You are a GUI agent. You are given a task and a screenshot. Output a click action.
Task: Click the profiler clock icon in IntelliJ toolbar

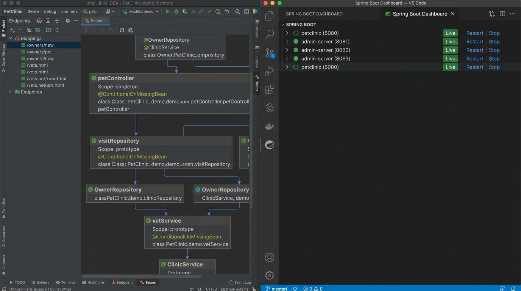point(218,12)
